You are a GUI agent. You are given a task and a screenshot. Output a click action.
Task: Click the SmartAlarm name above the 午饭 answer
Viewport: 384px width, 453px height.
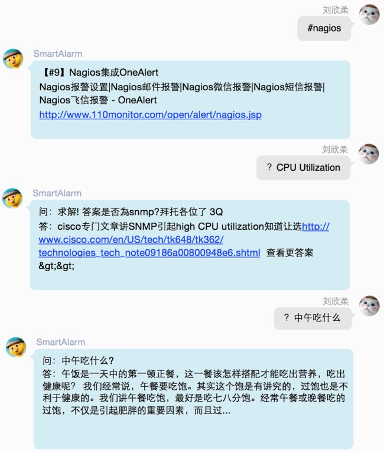[61, 342]
